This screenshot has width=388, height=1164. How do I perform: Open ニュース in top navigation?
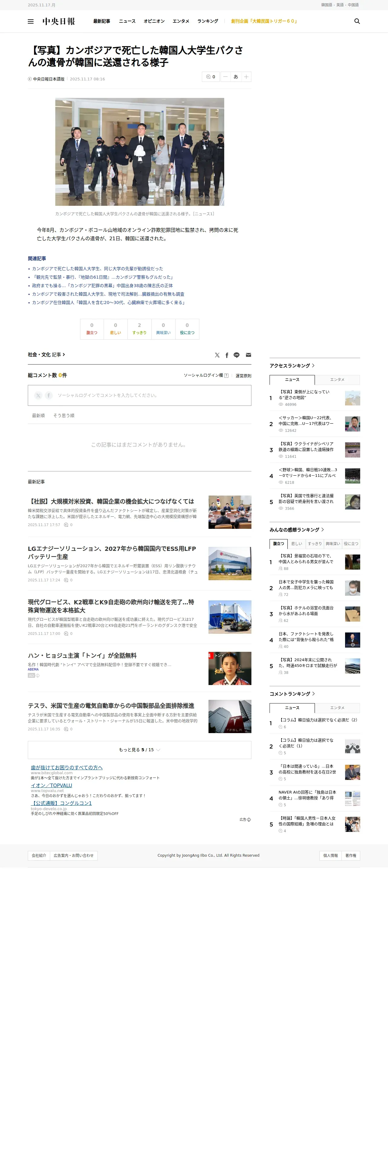[x=128, y=21]
